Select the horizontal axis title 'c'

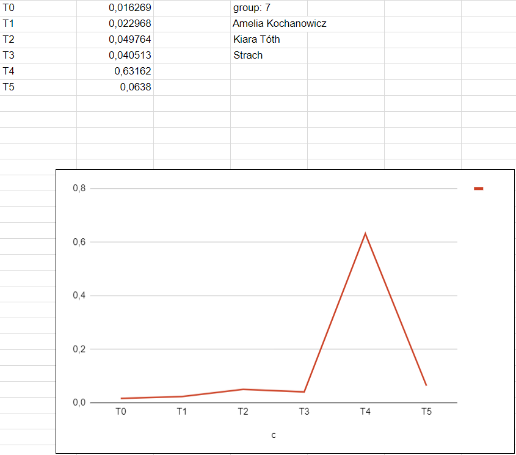(274, 435)
